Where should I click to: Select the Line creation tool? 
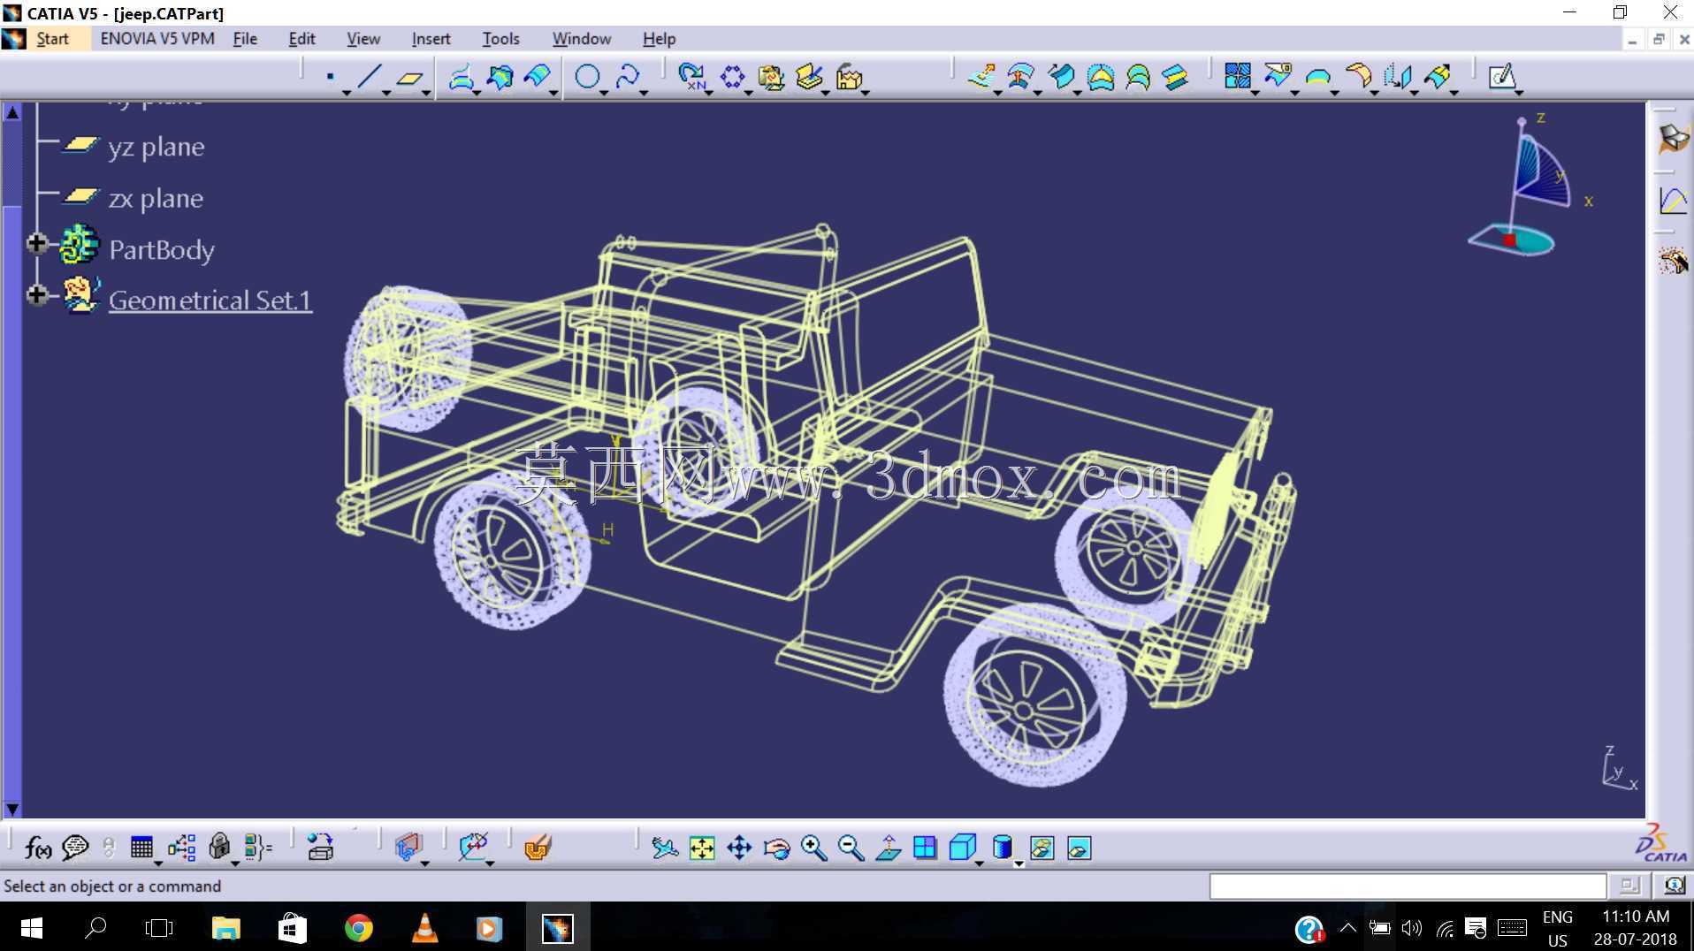coord(369,77)
